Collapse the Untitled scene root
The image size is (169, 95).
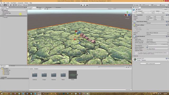coord(1,10)
